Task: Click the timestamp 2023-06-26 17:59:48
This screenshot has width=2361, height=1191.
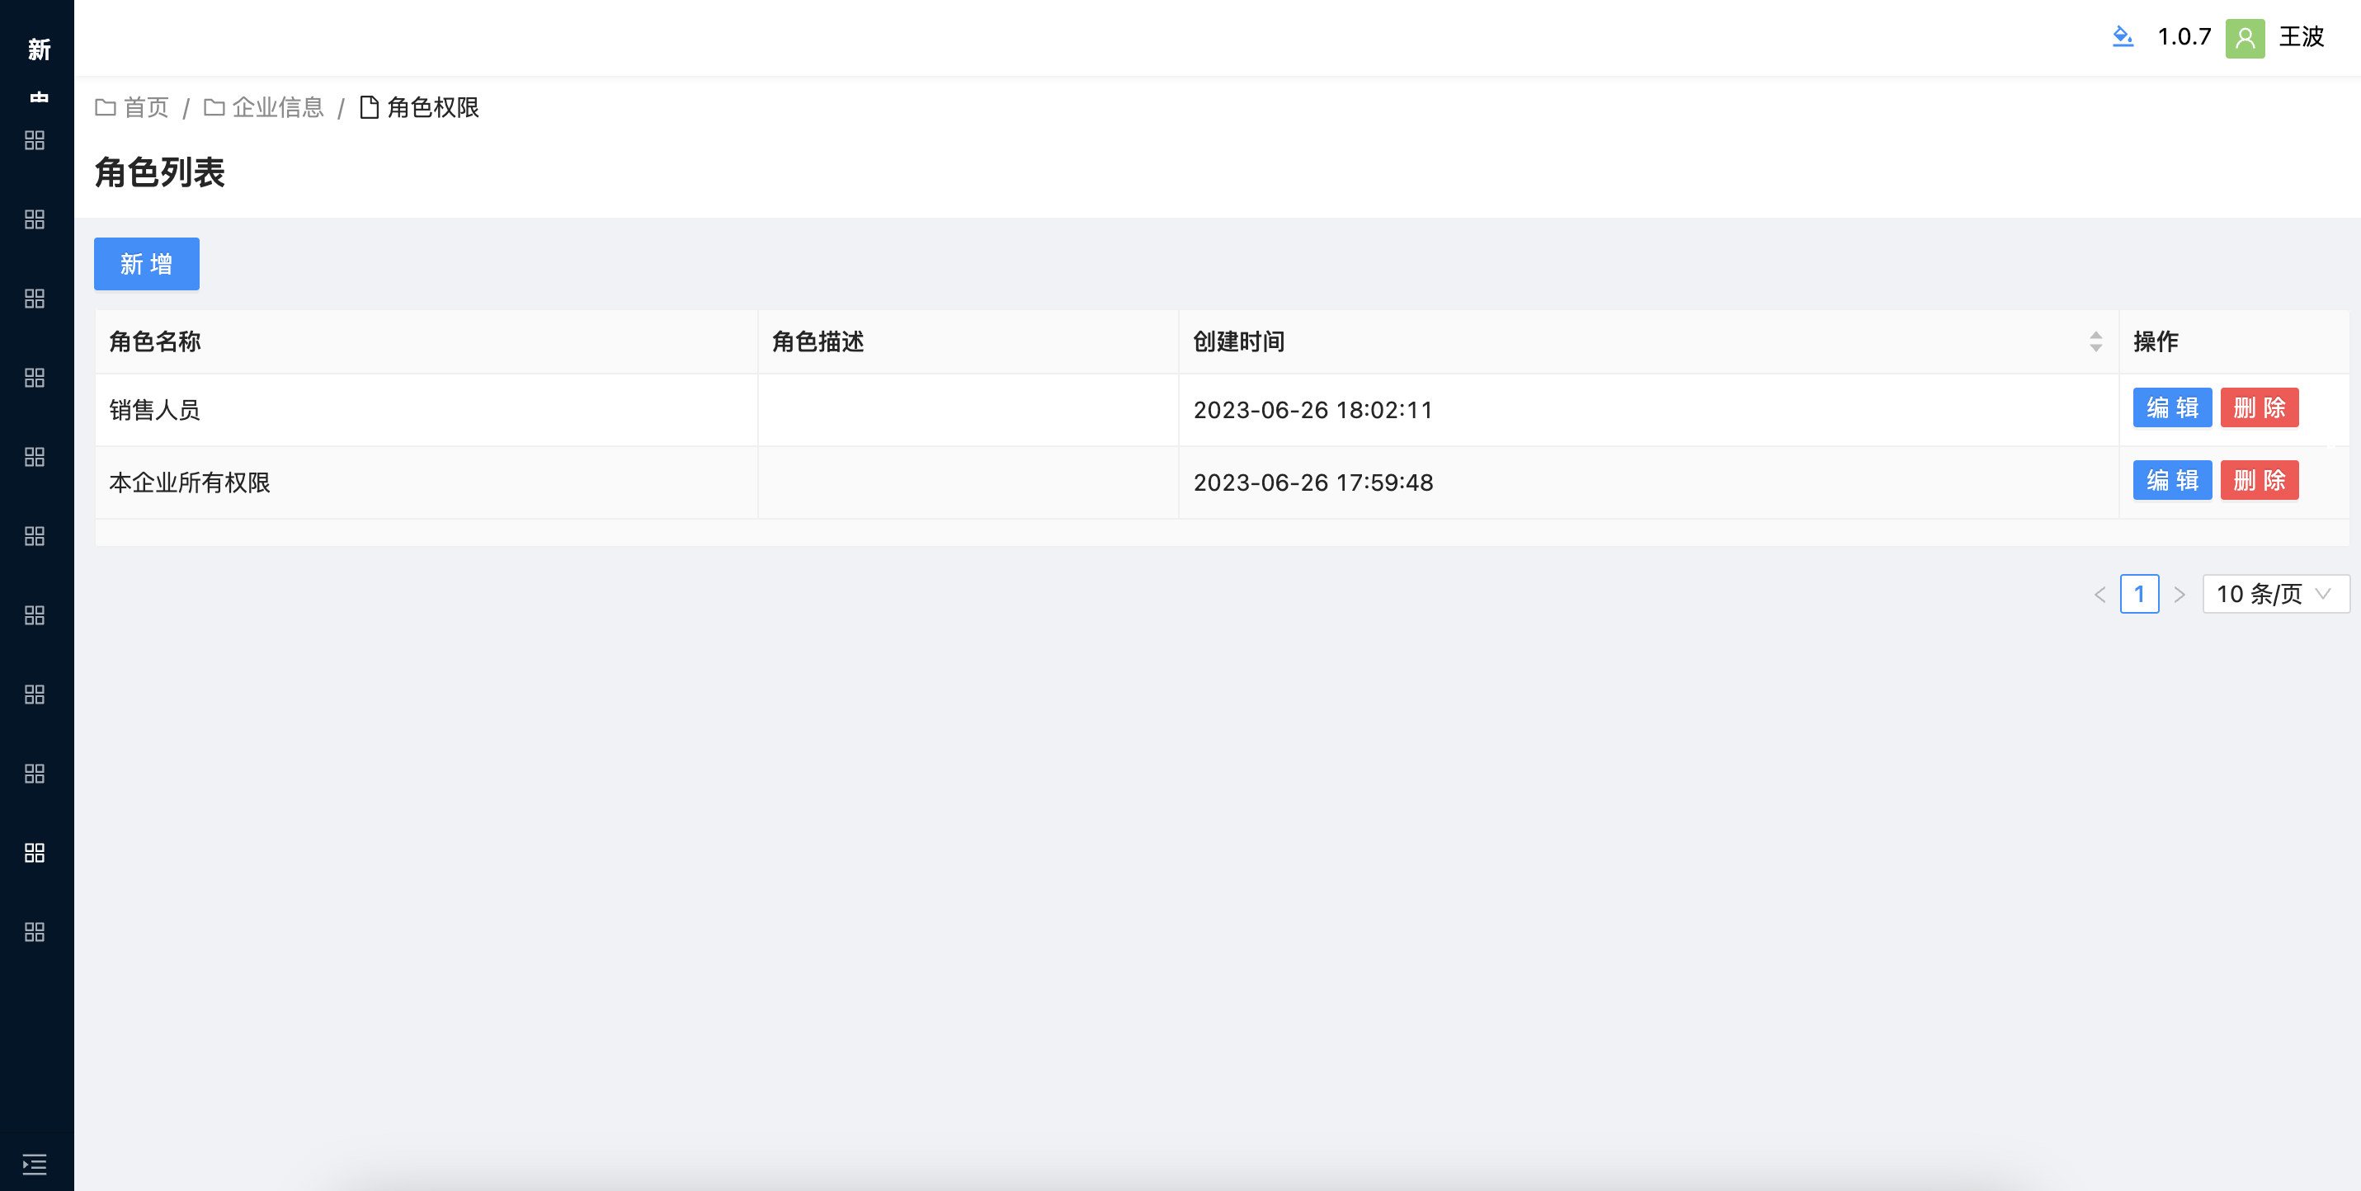Action: [1312, 483]
